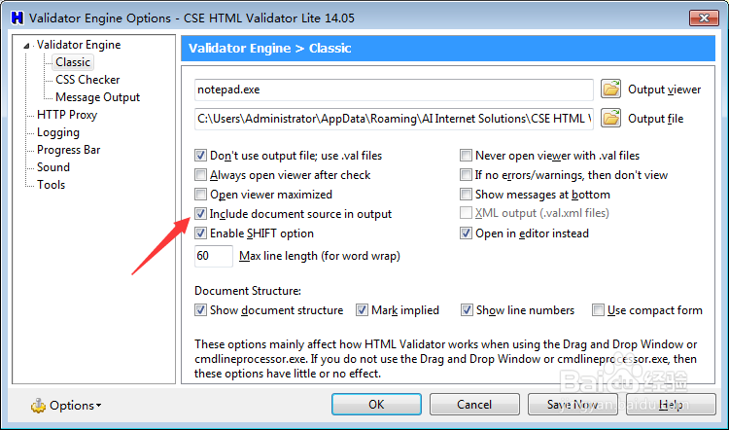Collapse the Validator Engine tree node
The height and width of the screenshot is (430, 729).
29,45
